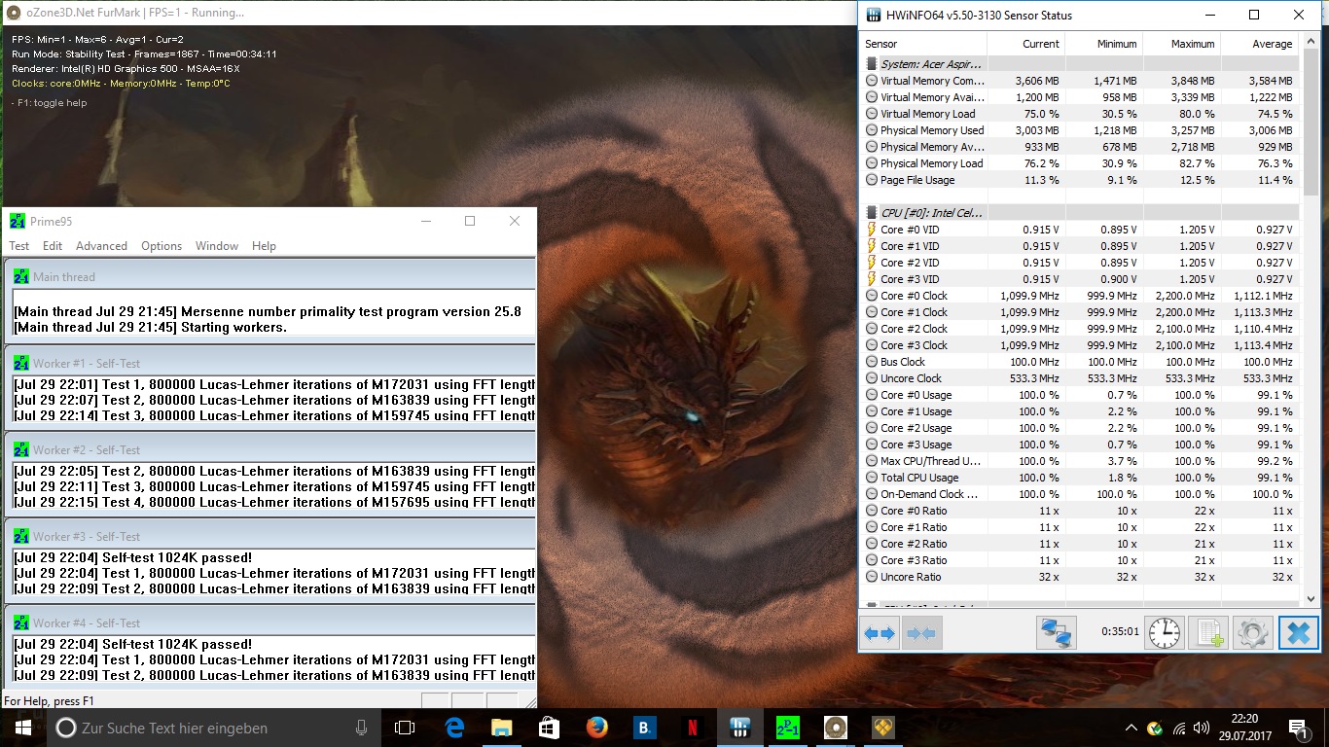Close sensors with the blue X button
1329x747 pixels.
[x=1299, y=633]
